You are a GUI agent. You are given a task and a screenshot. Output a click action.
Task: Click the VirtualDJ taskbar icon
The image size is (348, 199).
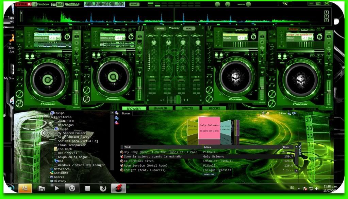click(x=118, y=188)
